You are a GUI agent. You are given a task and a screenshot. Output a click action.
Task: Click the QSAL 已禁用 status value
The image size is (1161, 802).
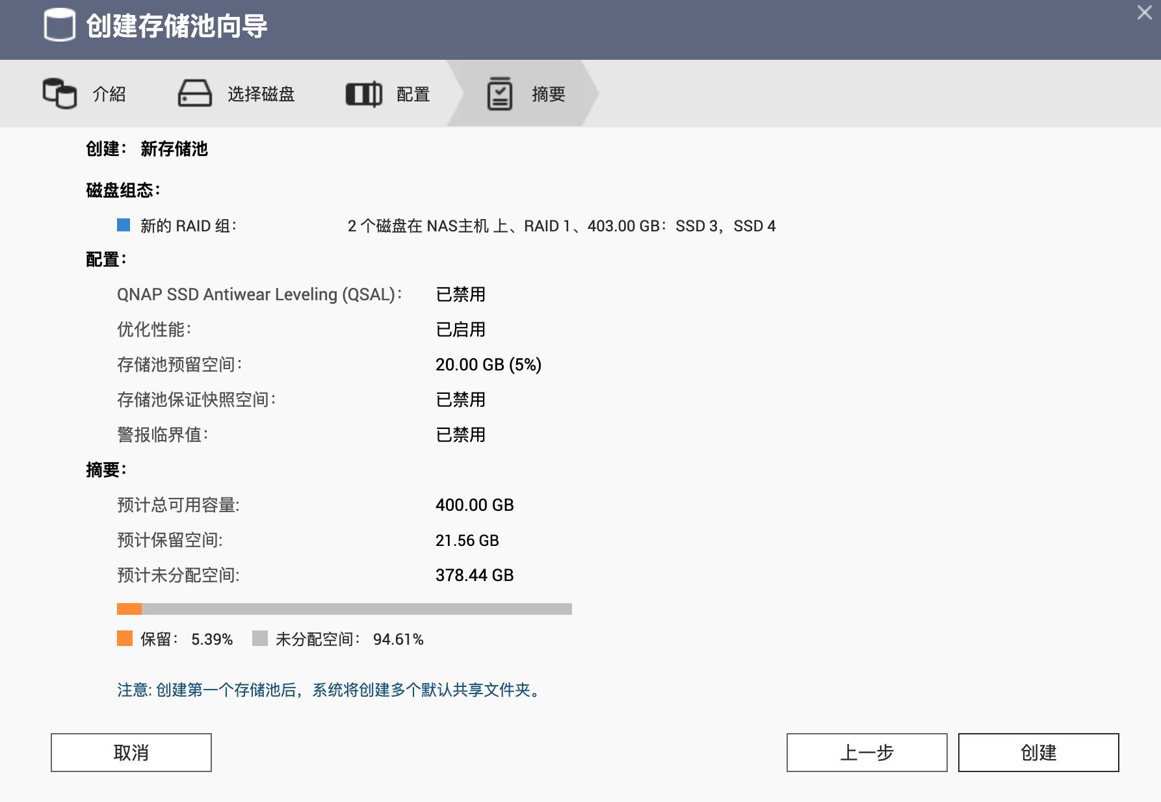coord(462,294)
